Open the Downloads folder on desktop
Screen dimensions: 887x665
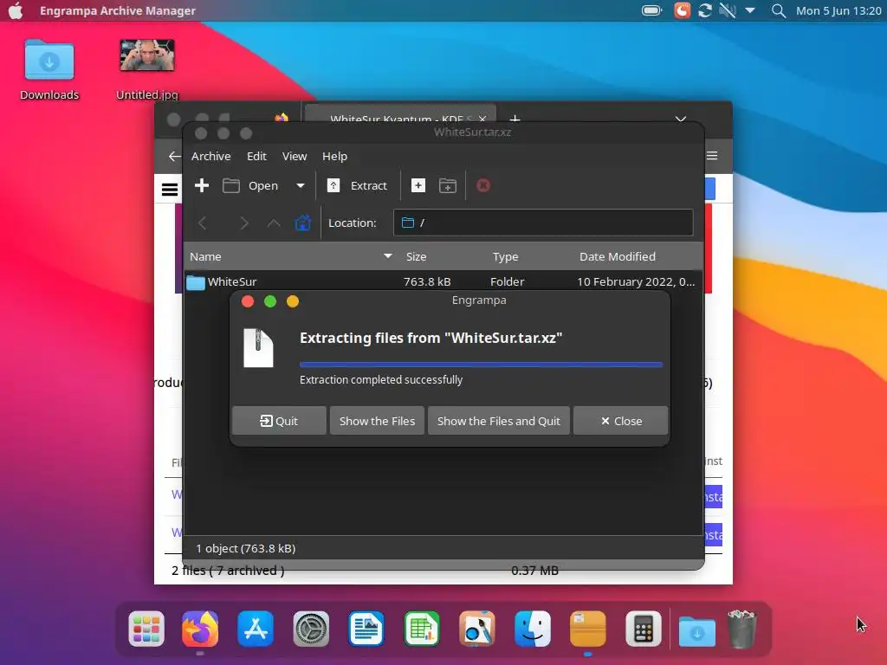tap(49, 71)
